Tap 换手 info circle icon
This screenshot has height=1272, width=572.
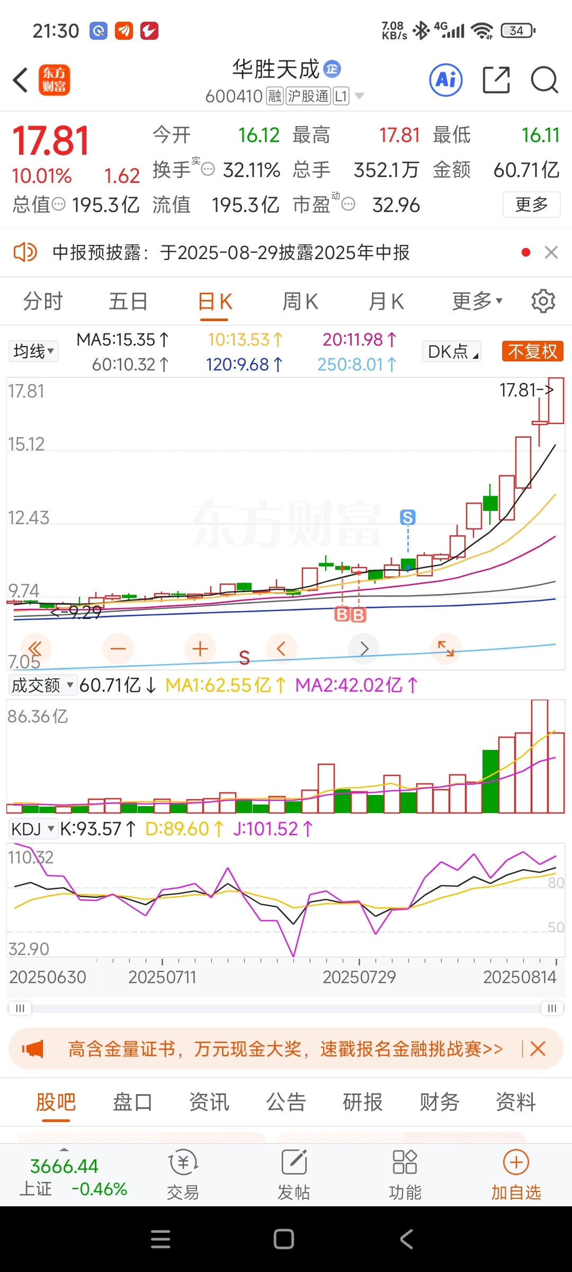pyautogui.click(x=208, y=170)
